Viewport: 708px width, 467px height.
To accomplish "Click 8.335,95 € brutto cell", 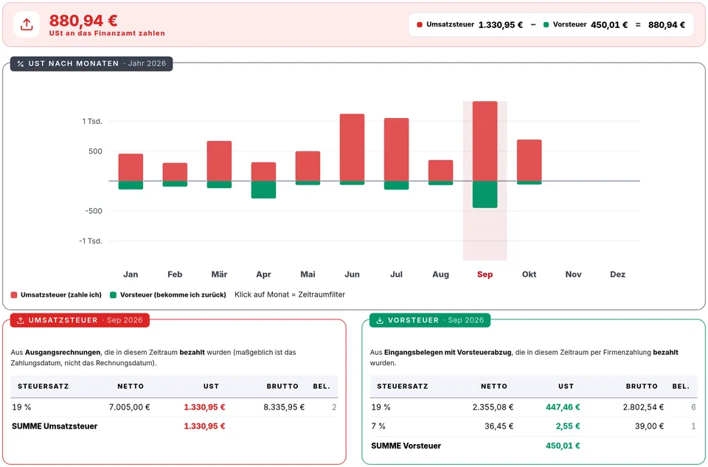I will [x=284, y=407].
